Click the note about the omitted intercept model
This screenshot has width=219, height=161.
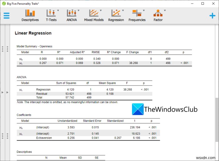click(x=68, y=102)
